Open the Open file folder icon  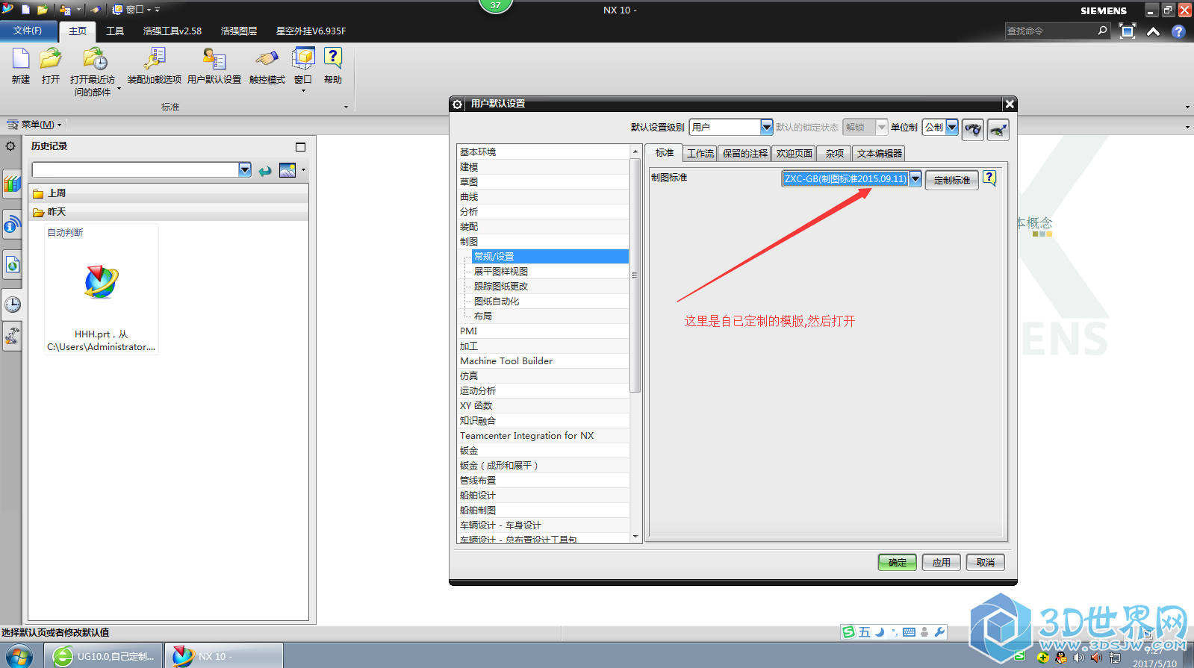[x=50, y=60]
